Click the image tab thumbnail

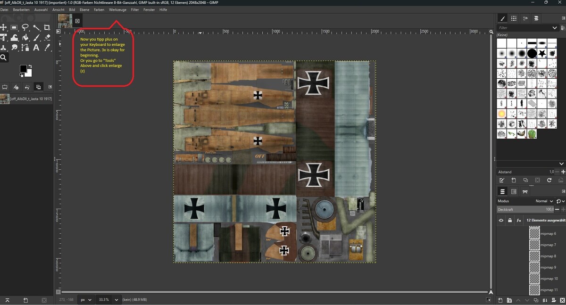pos(65,21)
